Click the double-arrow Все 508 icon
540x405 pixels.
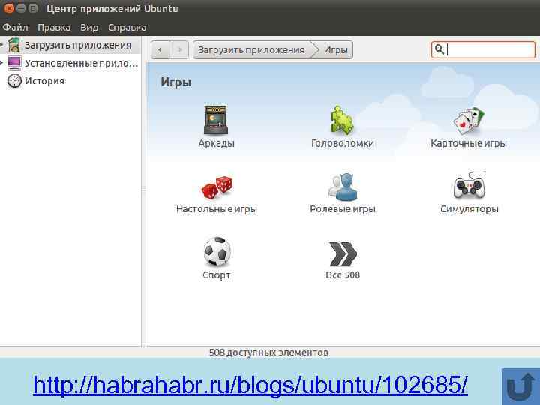[343, 254]
